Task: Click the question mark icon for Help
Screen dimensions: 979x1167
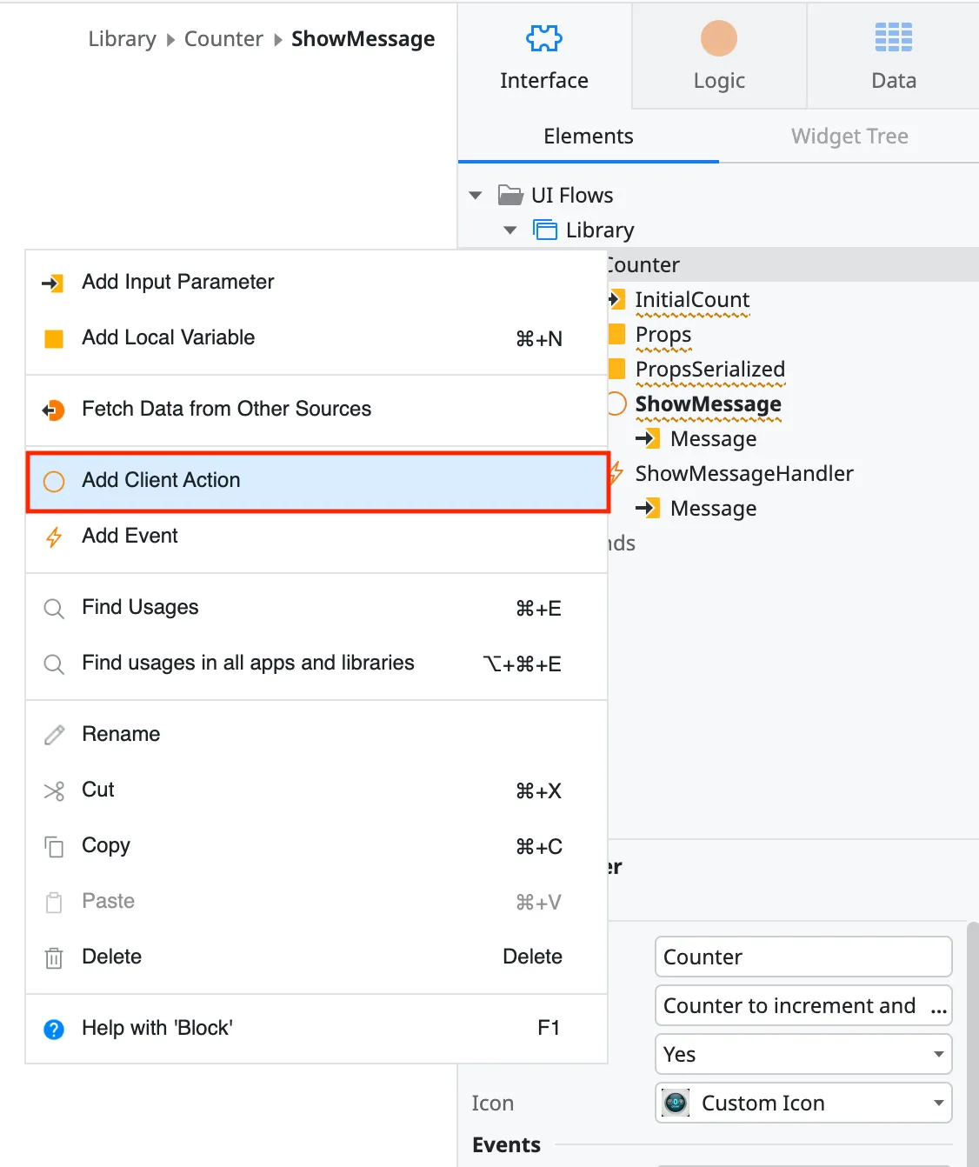Action: [x=53, y=1029]
